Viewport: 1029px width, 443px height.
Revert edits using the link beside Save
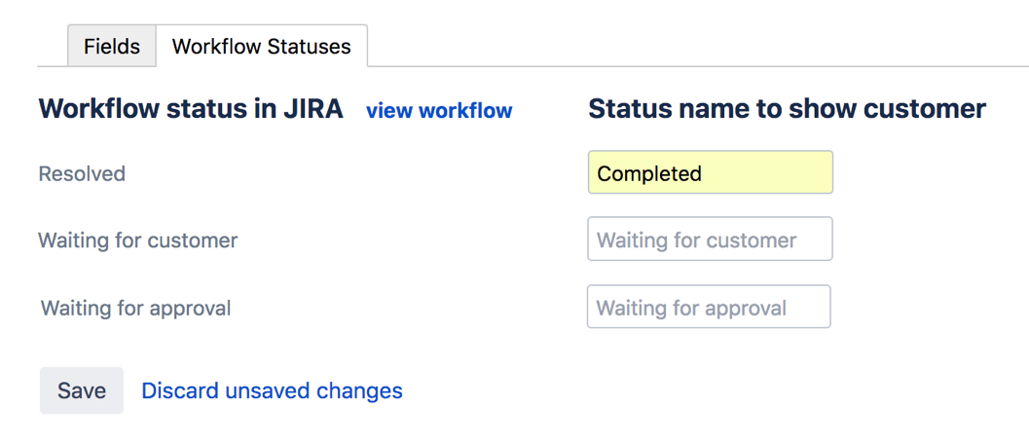click(272, 390)
